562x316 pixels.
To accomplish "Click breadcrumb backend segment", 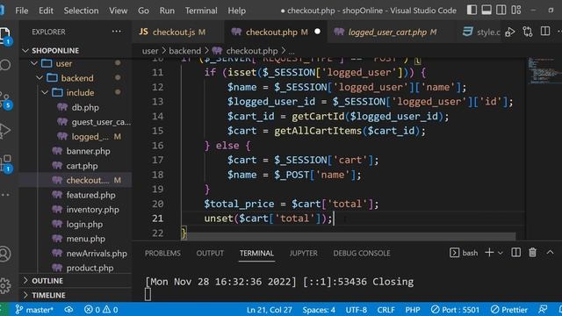I will tap(184, 51).
